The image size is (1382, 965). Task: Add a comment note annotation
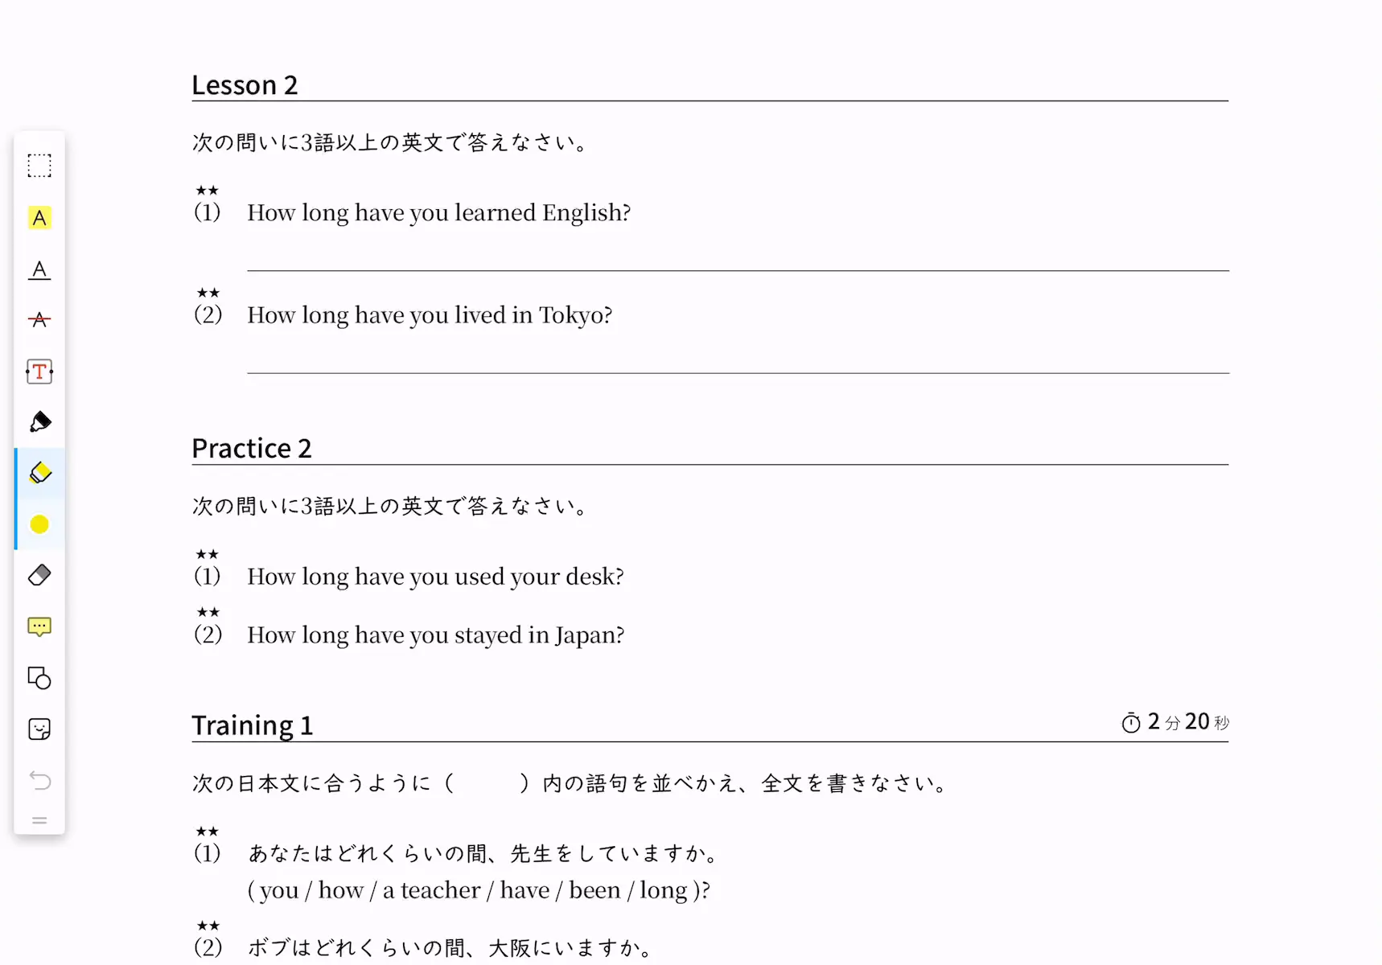(x=39, y=626)
